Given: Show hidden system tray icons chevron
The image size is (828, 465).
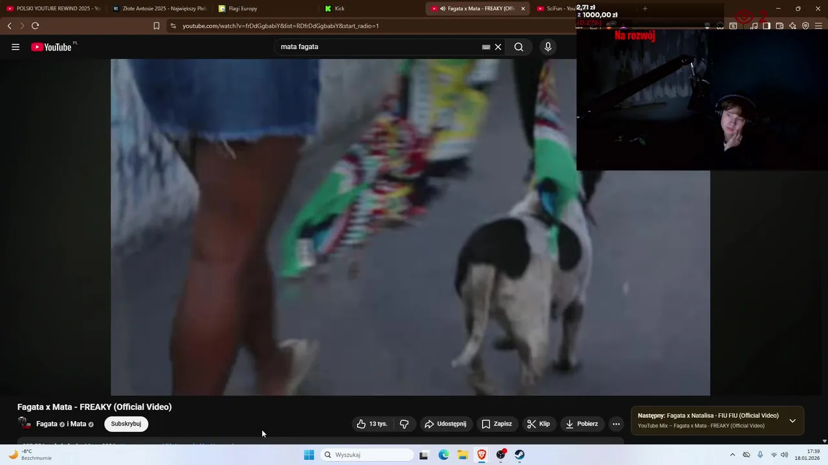Looking at the screenshot, I should click(x=732, y=455).
